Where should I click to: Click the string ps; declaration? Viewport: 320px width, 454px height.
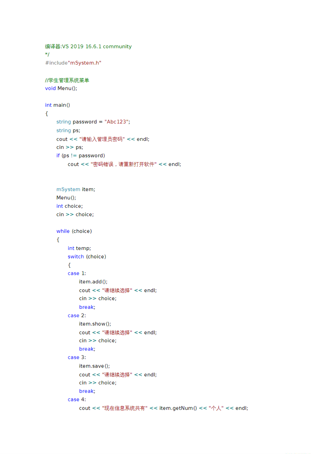pos(68,130)
